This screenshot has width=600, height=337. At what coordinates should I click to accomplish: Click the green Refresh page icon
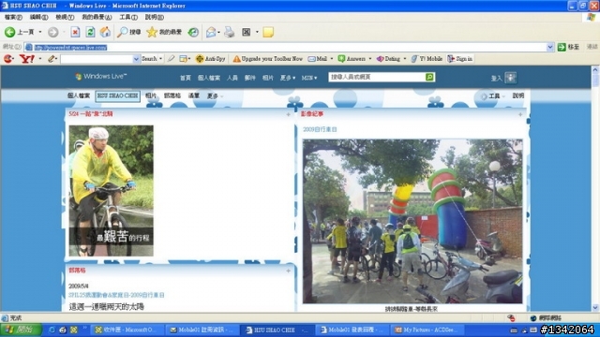pyautogui.click(x=90, y=32)
